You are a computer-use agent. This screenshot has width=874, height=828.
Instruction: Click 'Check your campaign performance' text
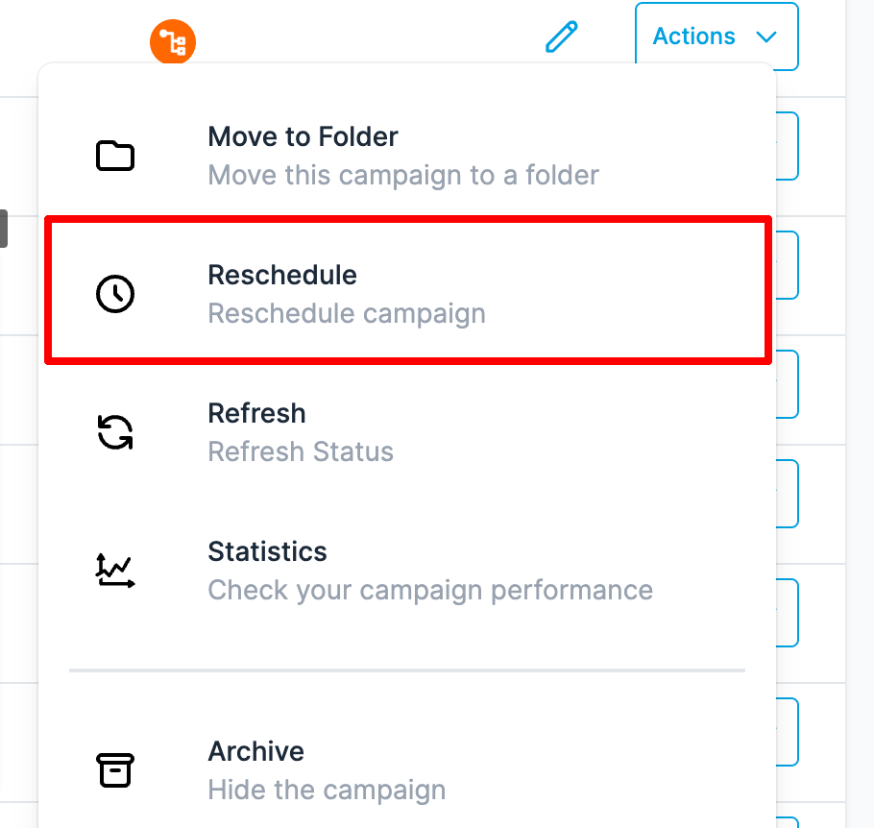(430, 591)
